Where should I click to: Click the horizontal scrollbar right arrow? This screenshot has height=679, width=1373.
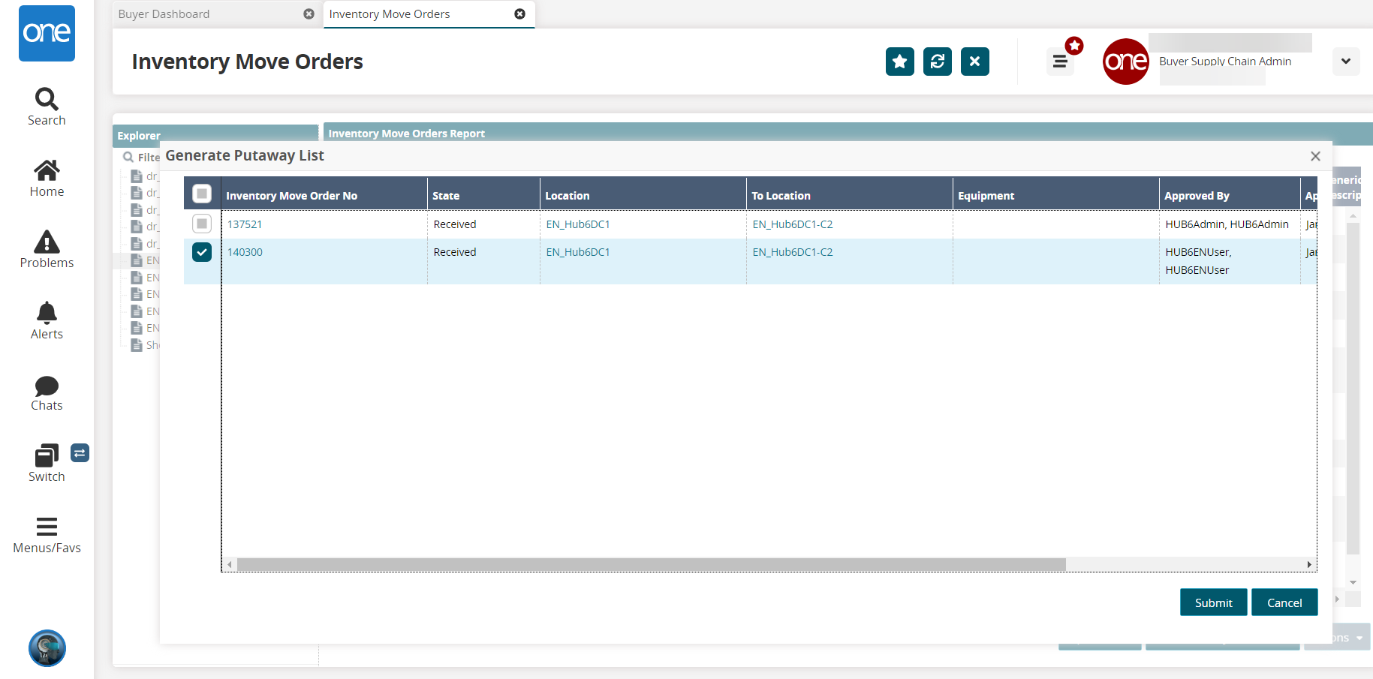[1309, 564]
